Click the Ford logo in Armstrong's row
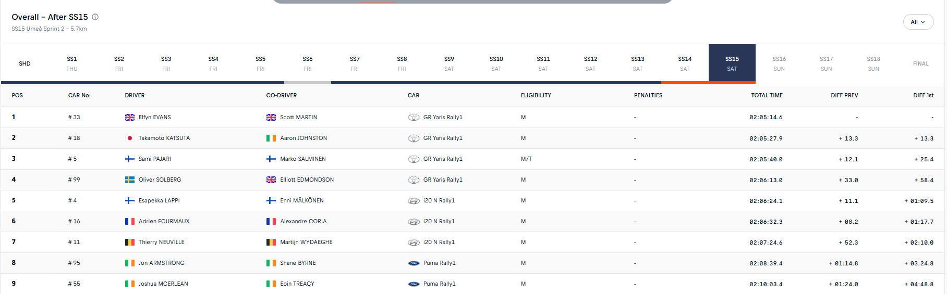 (x=414, y=263)
